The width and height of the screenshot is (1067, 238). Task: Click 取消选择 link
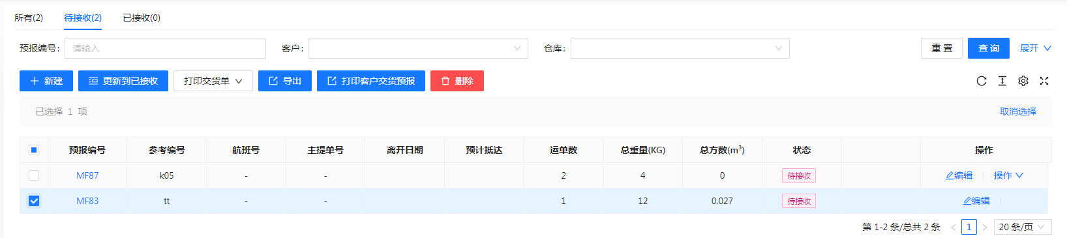pyautogui.click(x=1018, y=112)
